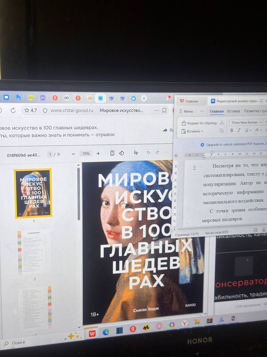Click the thumbnail panel scrollbar
The height and width of the screenshot is (357, 267).
pyautogui.click(x=79, y=194)
